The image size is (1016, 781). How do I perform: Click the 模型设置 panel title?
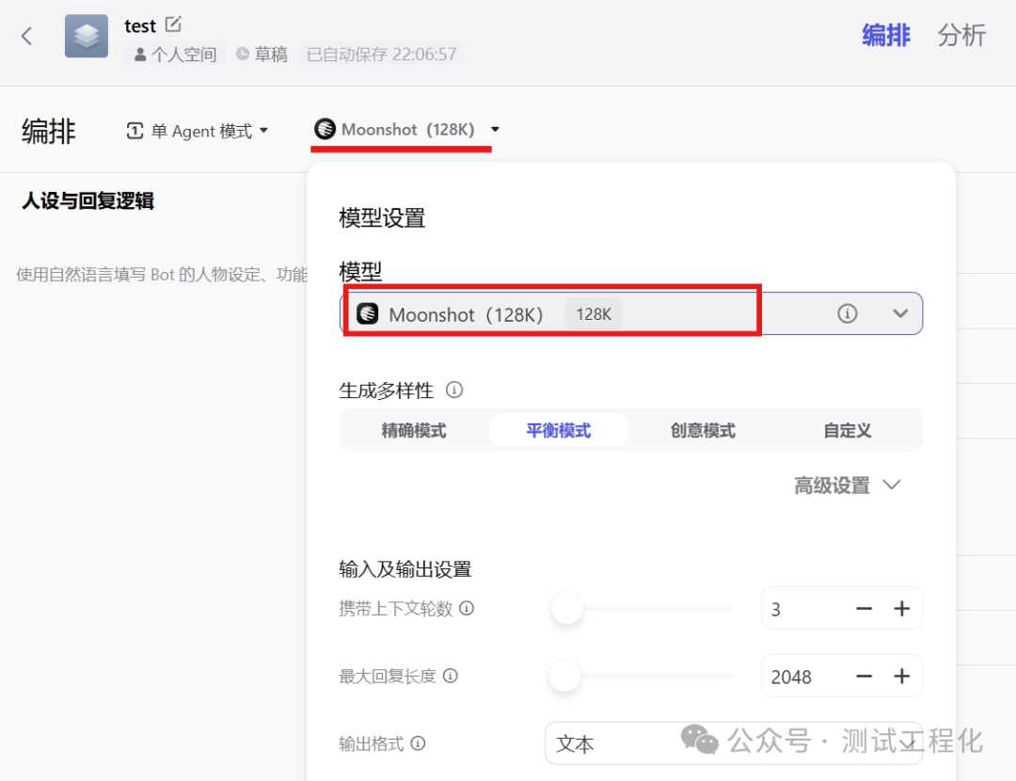click(382, 217)
